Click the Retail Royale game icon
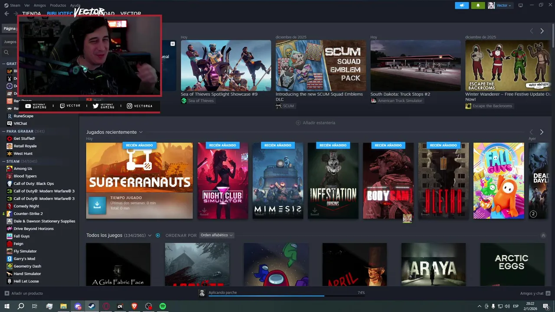 [10, 146]
